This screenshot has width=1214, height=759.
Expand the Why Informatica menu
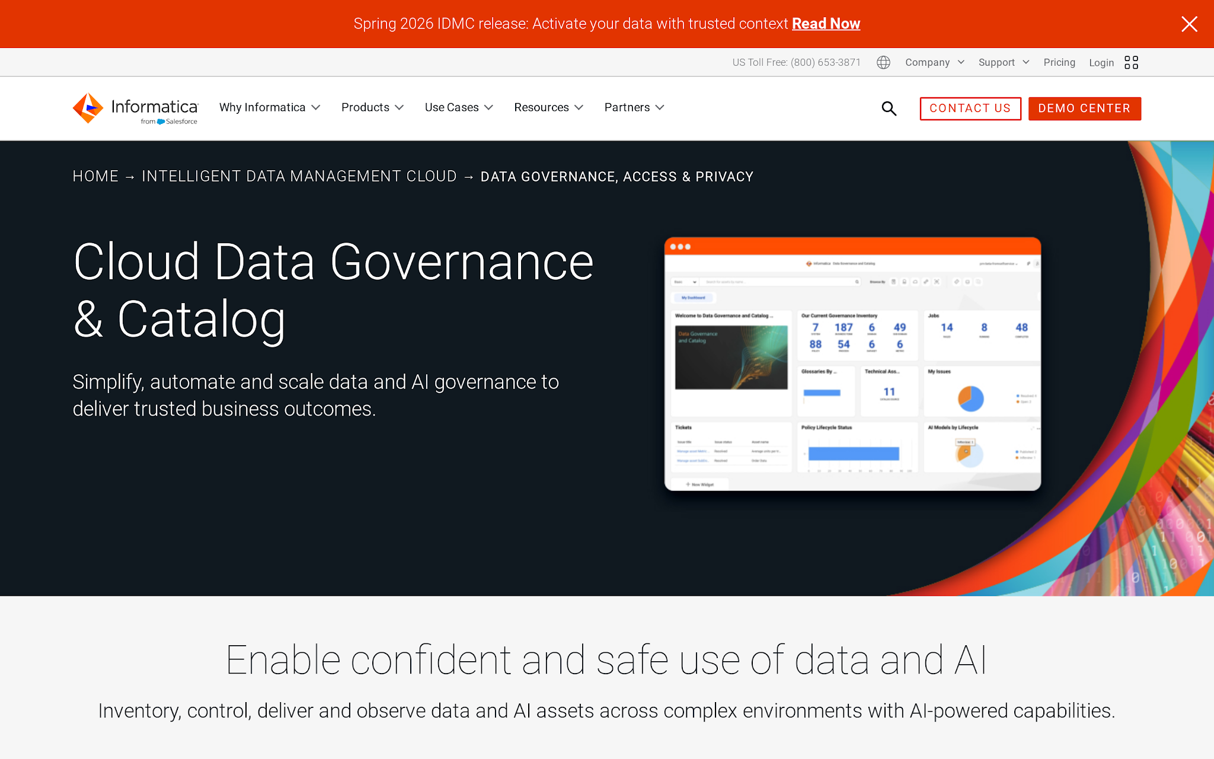(270, 107)
